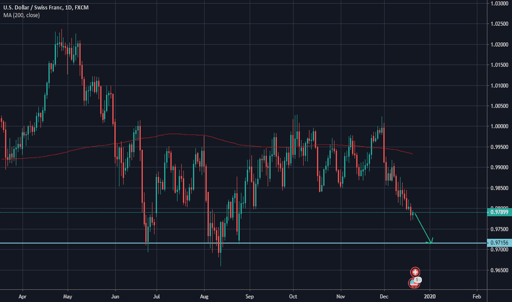Image resolution: width=512 pixels, height=302 pixels.
Task: Click the 0.96500 level on the price axis
Action: coord(499,270)
